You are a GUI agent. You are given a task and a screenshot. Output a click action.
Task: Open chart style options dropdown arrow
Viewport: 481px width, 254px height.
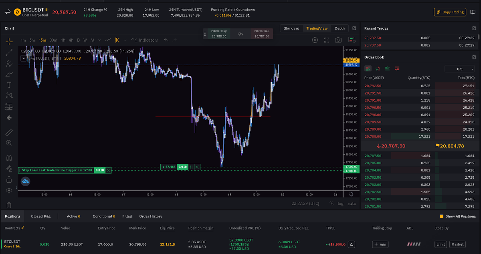(125, 40)
